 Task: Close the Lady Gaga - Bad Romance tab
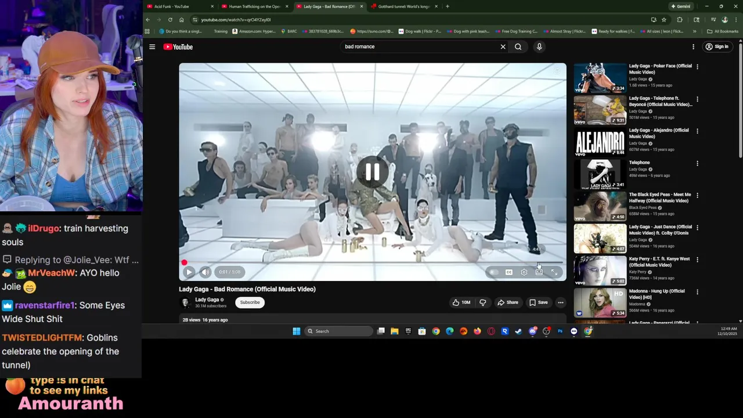(x=361, y=6)
